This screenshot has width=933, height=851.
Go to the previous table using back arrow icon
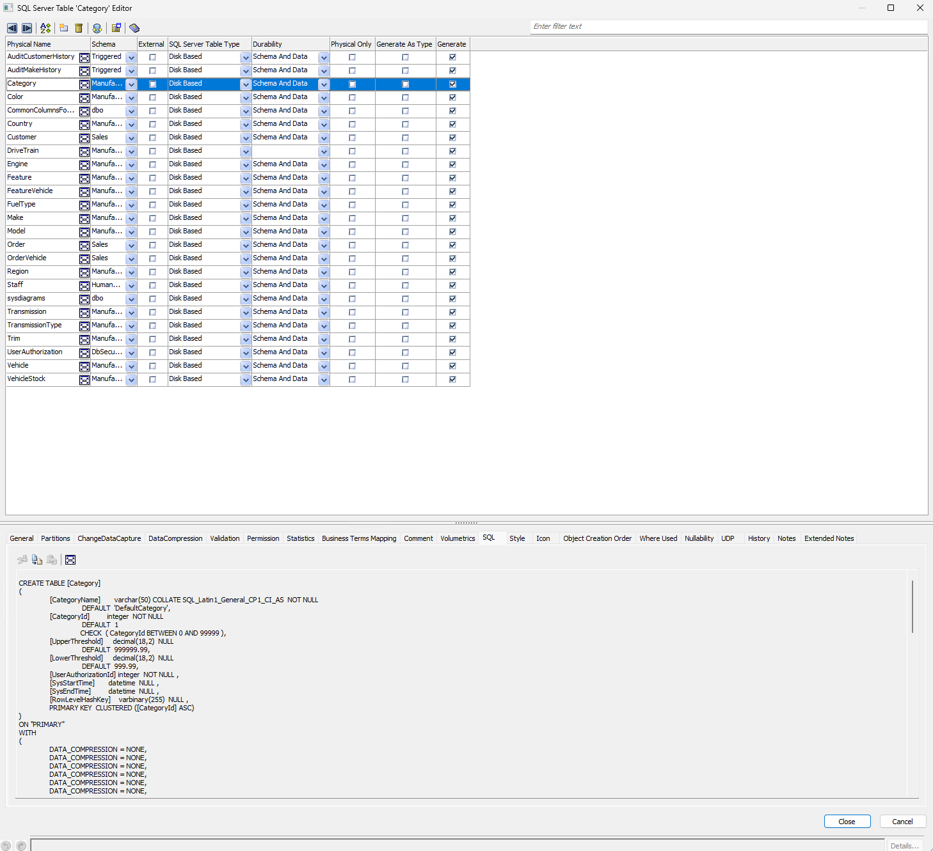tap(12, 28)
